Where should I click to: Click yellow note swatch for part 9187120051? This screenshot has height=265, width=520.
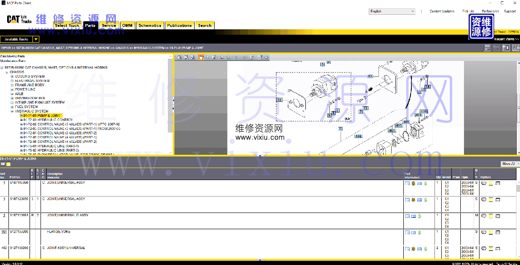pyautogui.click(x=491, y=216)
